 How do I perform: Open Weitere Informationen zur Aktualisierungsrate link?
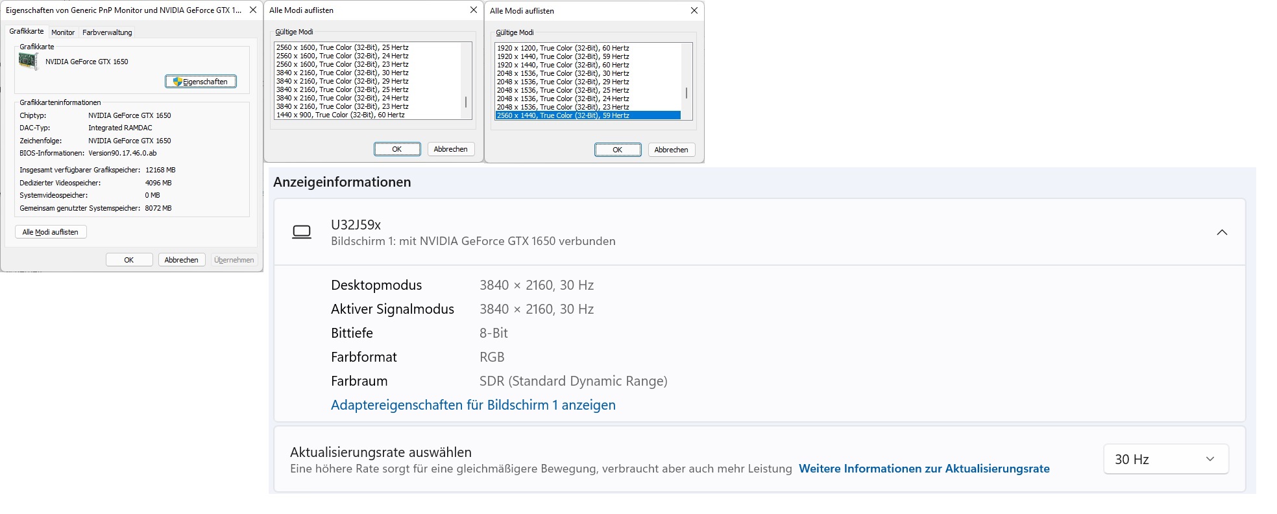924,469
